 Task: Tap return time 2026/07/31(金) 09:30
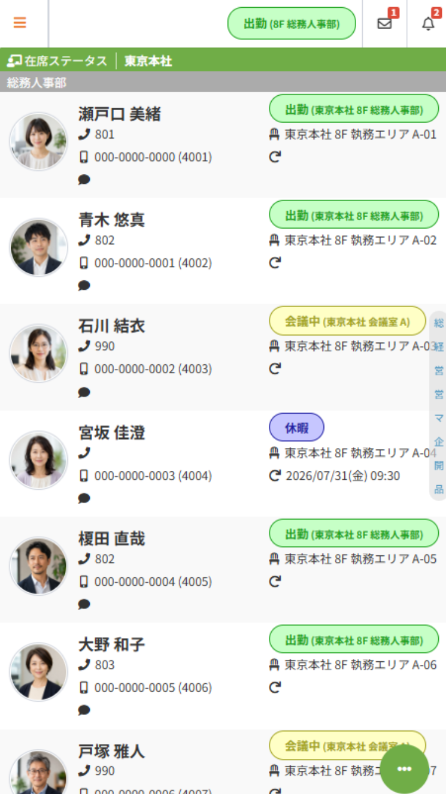click(343, 476)
